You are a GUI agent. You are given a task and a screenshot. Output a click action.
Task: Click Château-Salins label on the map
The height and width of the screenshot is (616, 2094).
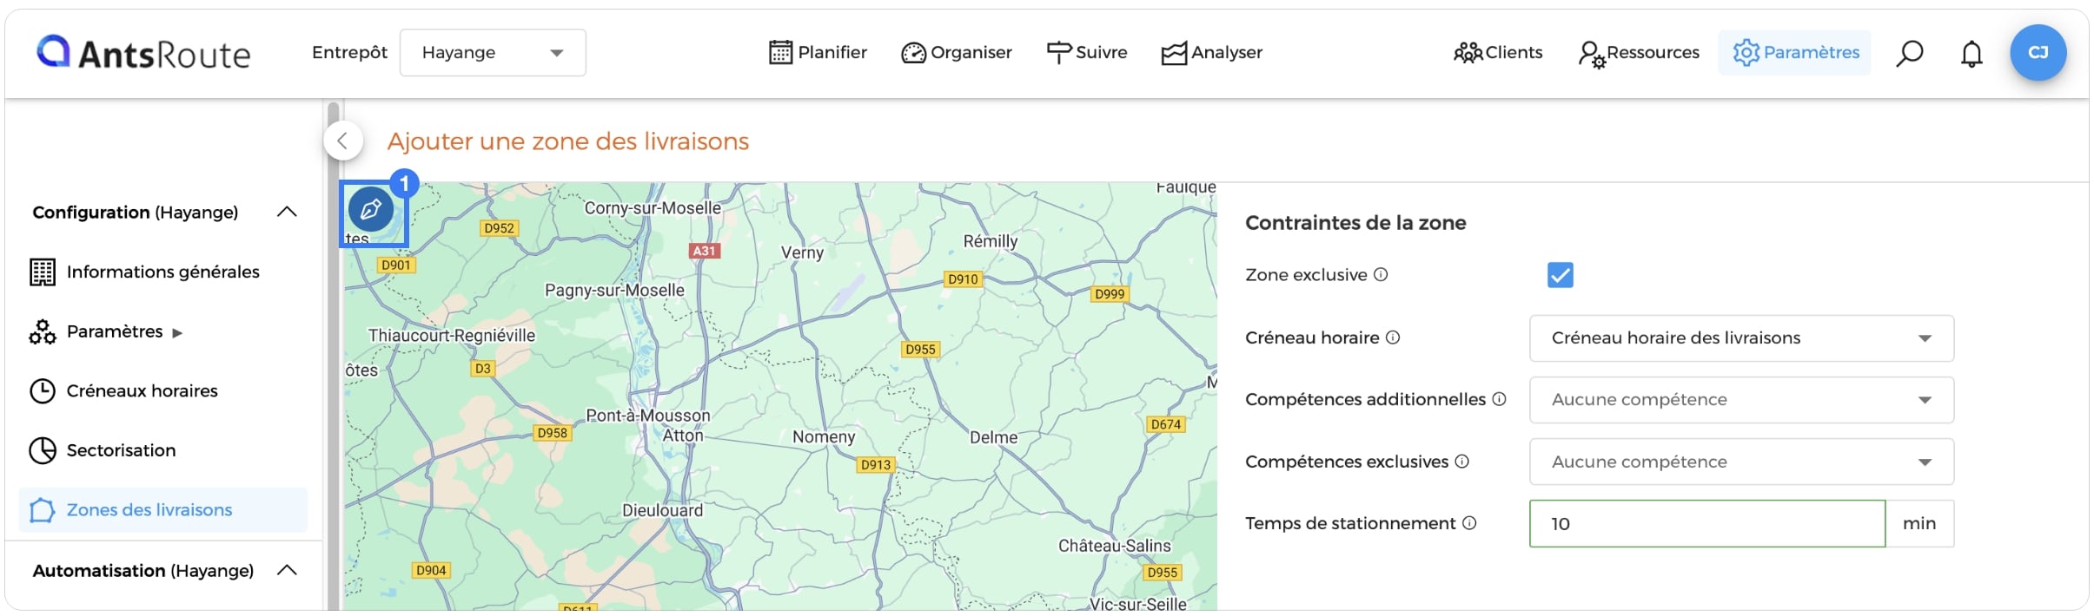click(1115, 546)
